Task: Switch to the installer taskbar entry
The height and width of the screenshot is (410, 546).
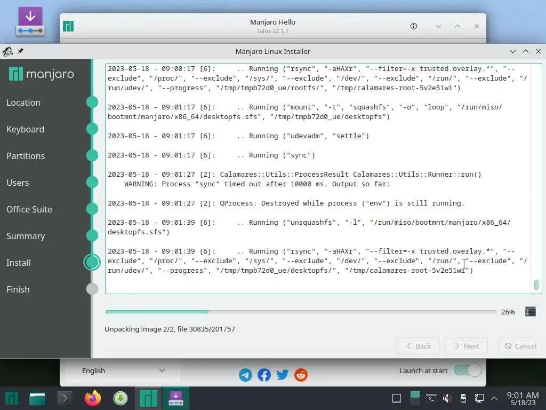Action: click(176, 398)
